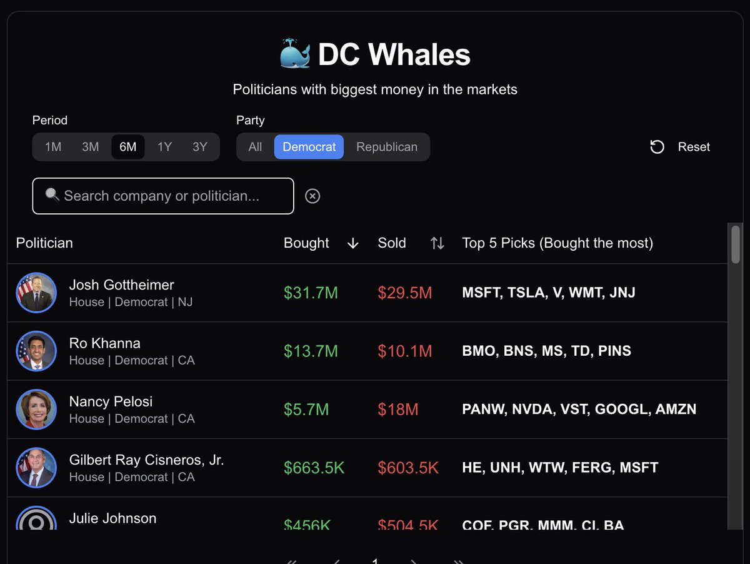Open Josh Gottheimer's profile photo

(x=36, y=293)
